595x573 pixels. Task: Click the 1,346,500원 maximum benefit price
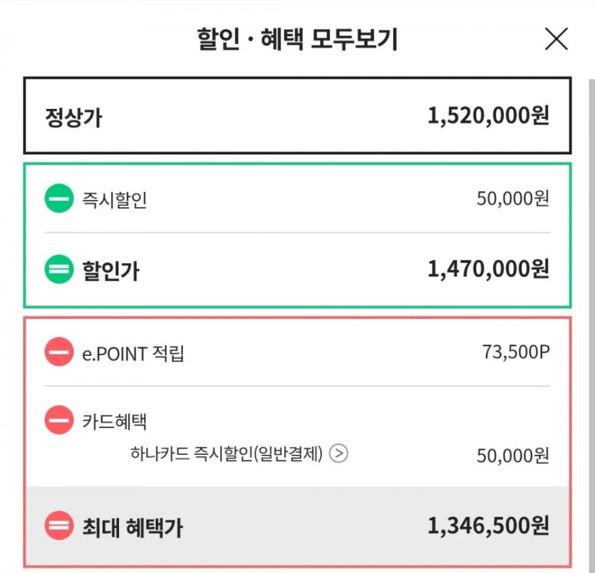488,527
